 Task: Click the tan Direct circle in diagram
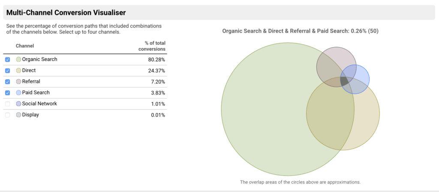click(367, 120)
